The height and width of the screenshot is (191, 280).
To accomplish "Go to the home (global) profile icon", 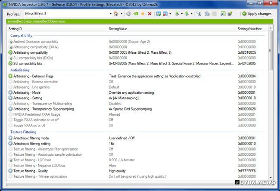I will pyautogui.click(x=116, y=14).
